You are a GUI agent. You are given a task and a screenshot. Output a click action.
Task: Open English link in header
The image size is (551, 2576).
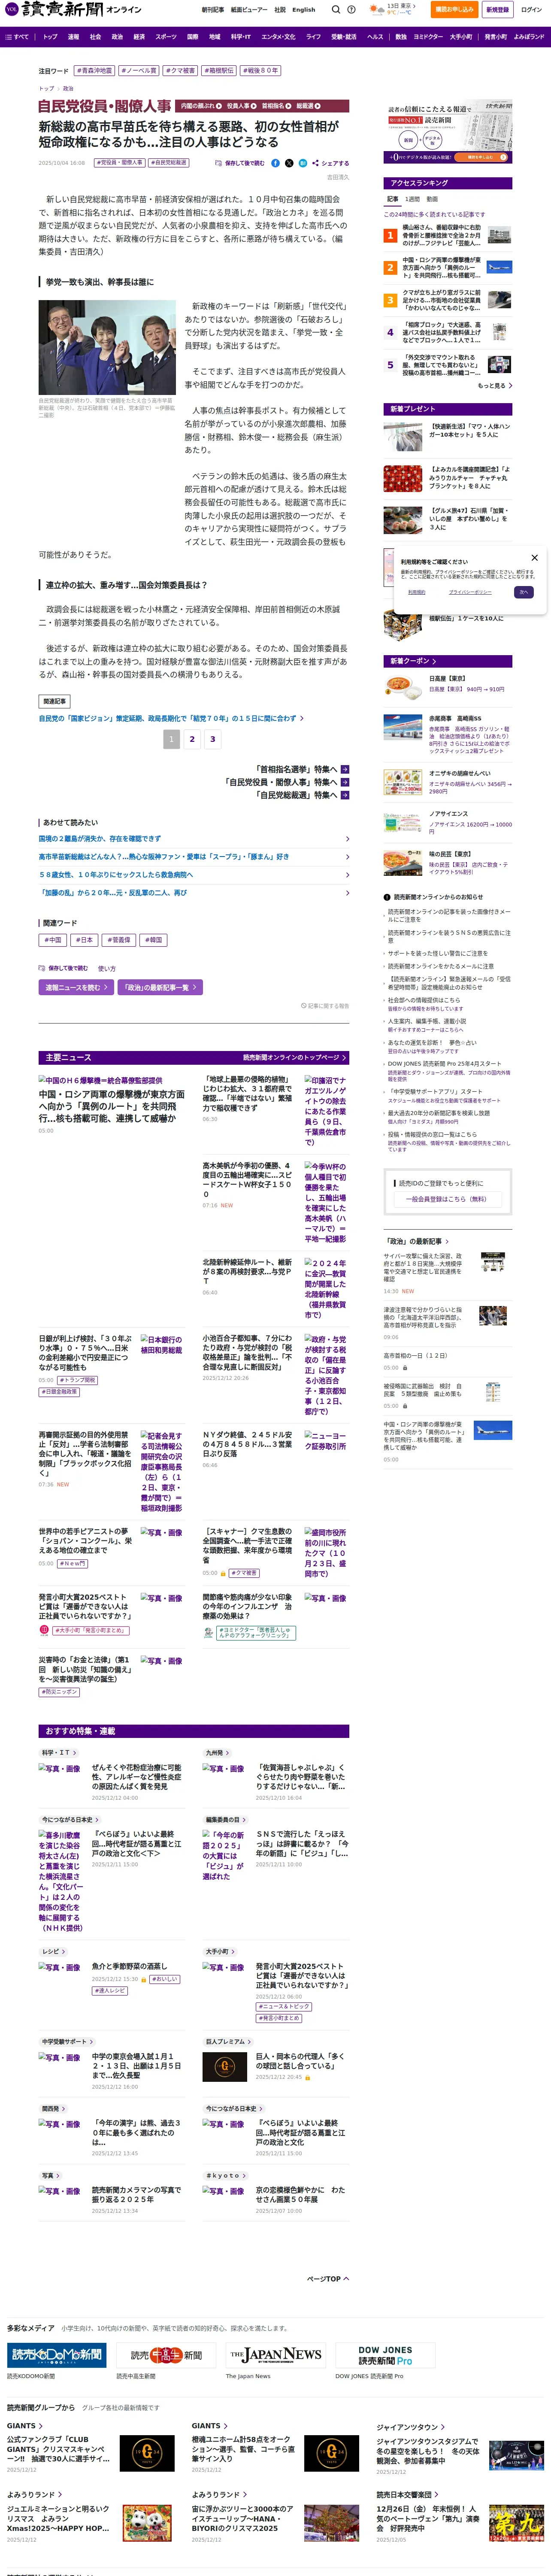[x=303, y=9]
